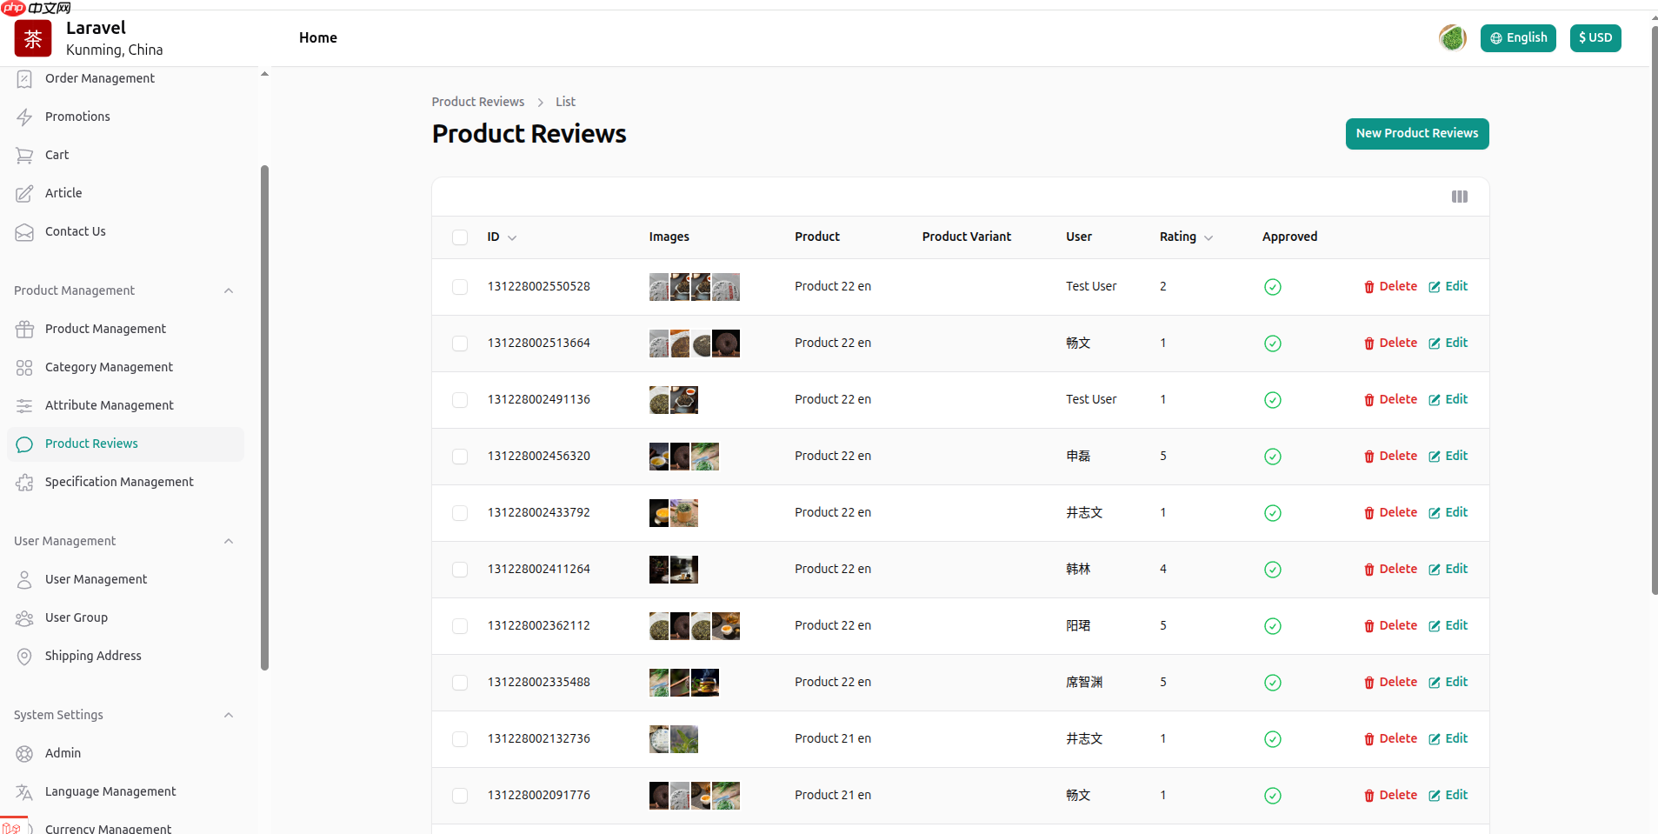Check the row checkbox for review 131228002513664
The height and width of the screenshot is (834, 1658).
(460, 344)
